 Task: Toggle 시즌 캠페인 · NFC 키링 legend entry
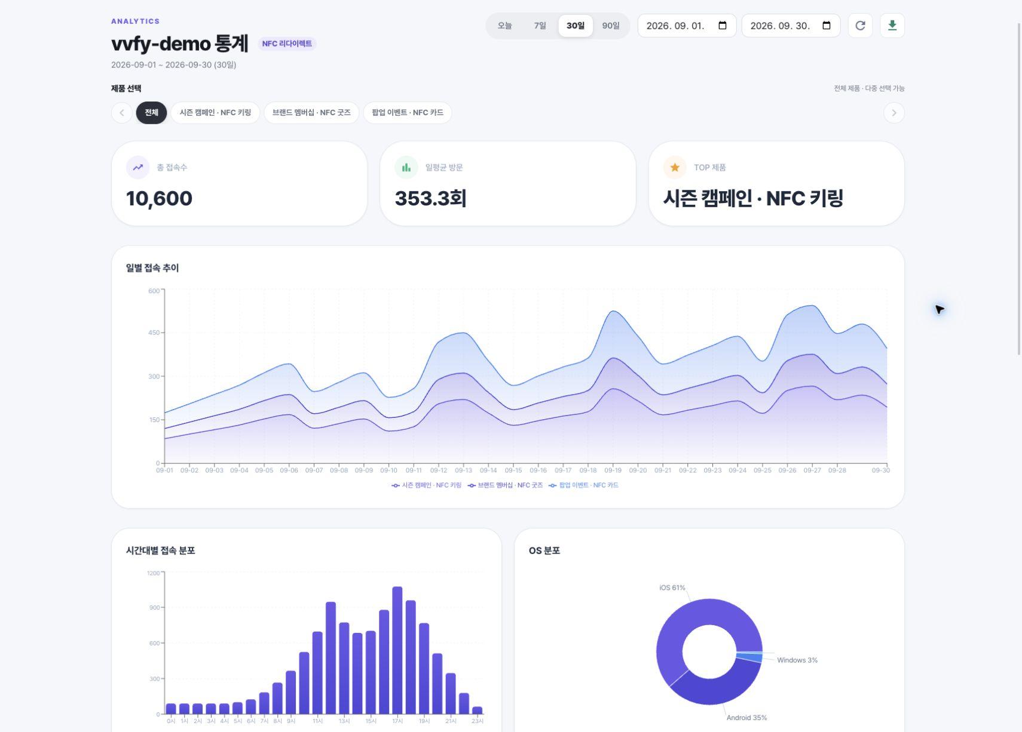point(426,485)
